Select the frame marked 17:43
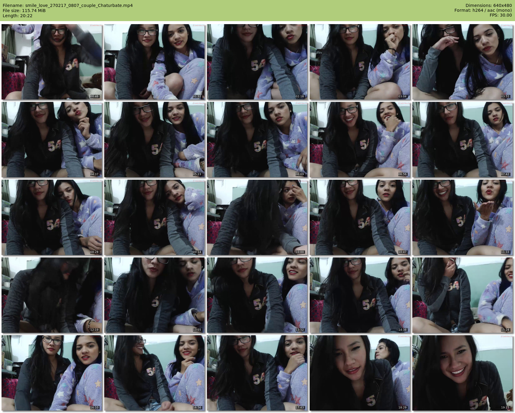This screenshot has height=413, width=515. pyautogui.click(x=257, y=373)
